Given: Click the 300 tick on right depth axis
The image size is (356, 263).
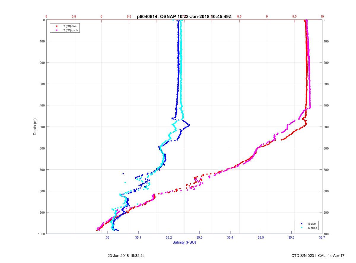Looking at the screenshot, I should [326, 84].
